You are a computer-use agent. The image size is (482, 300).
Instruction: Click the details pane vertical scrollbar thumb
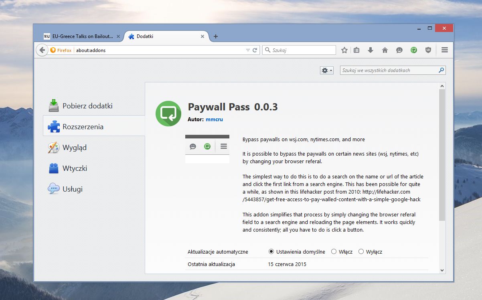[x=442, y=155]
